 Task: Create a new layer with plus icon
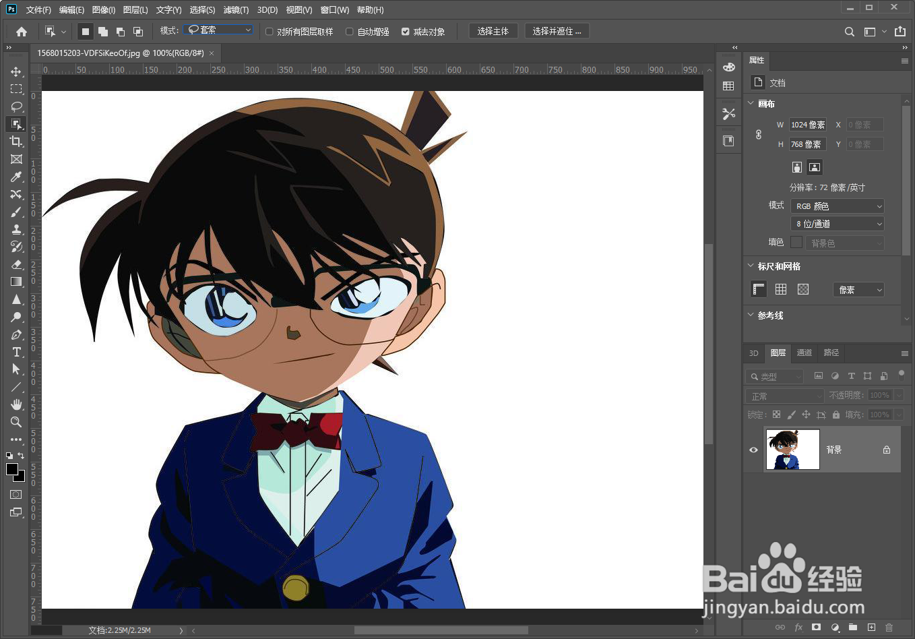871,627
